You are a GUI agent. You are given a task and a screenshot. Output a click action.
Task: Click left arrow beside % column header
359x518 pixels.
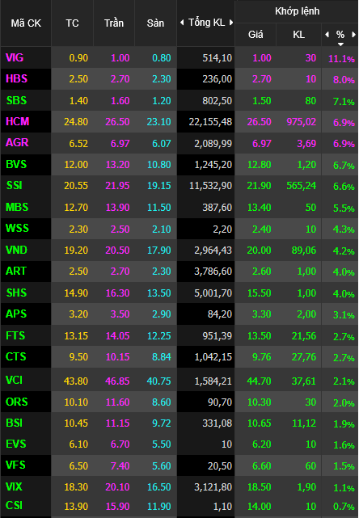[x=327, y=35]
